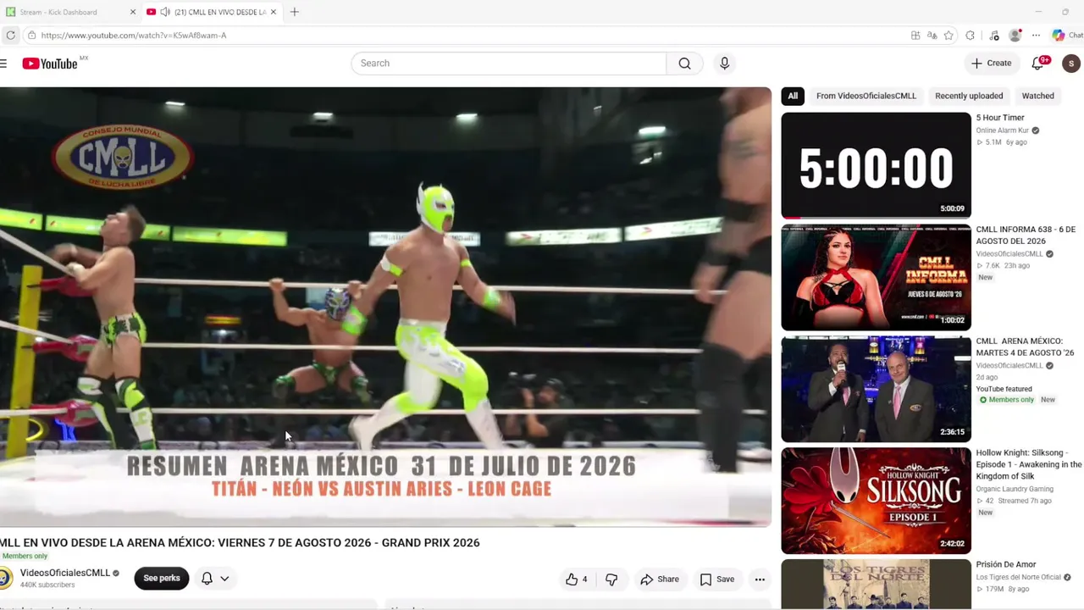Open the 5 Hour Timer thumbnail
Image resolution: width=1084 pixels, height=610 pixels.
pos(876,165)
